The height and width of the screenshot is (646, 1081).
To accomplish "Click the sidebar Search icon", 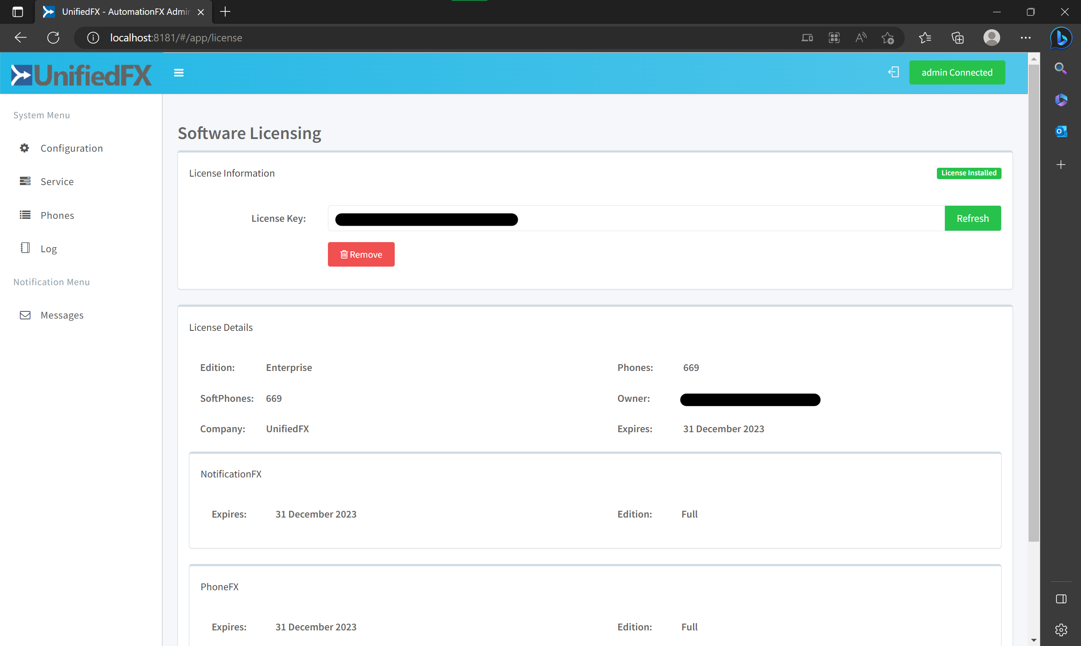I will 1061,68.
